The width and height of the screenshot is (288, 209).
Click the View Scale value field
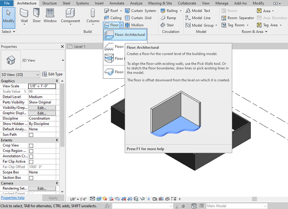pos(42,86)
